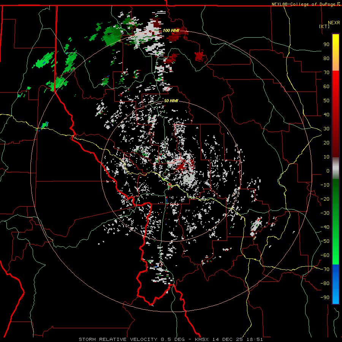Click the positive 10 scale value
Image resolution: width=342 pixels, height=342 pixels.
[x=326, y=157]
